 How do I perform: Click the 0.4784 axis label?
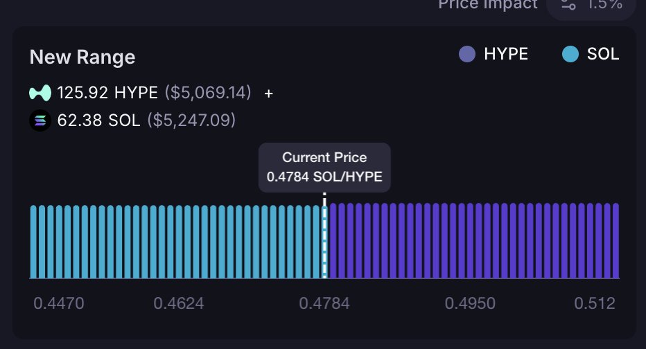click(324, 303)
